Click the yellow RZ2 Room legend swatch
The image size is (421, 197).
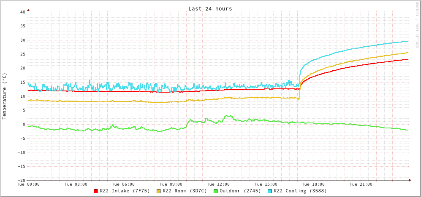(159, 191)
